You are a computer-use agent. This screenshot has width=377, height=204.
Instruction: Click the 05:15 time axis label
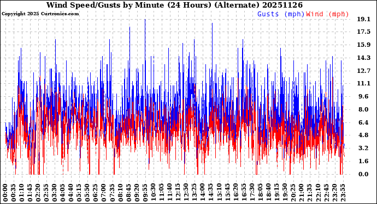point(79,193)
